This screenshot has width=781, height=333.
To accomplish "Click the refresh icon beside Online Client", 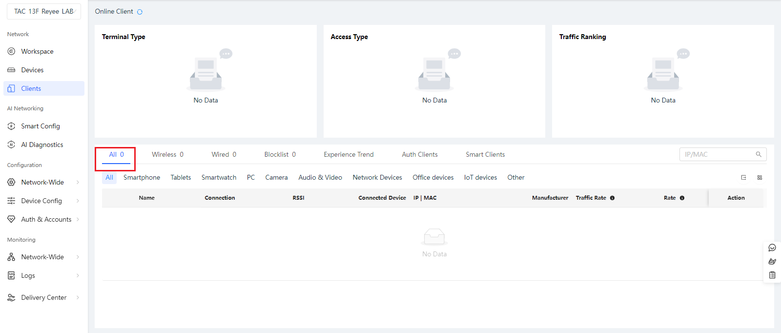I will tap(140, 12).
